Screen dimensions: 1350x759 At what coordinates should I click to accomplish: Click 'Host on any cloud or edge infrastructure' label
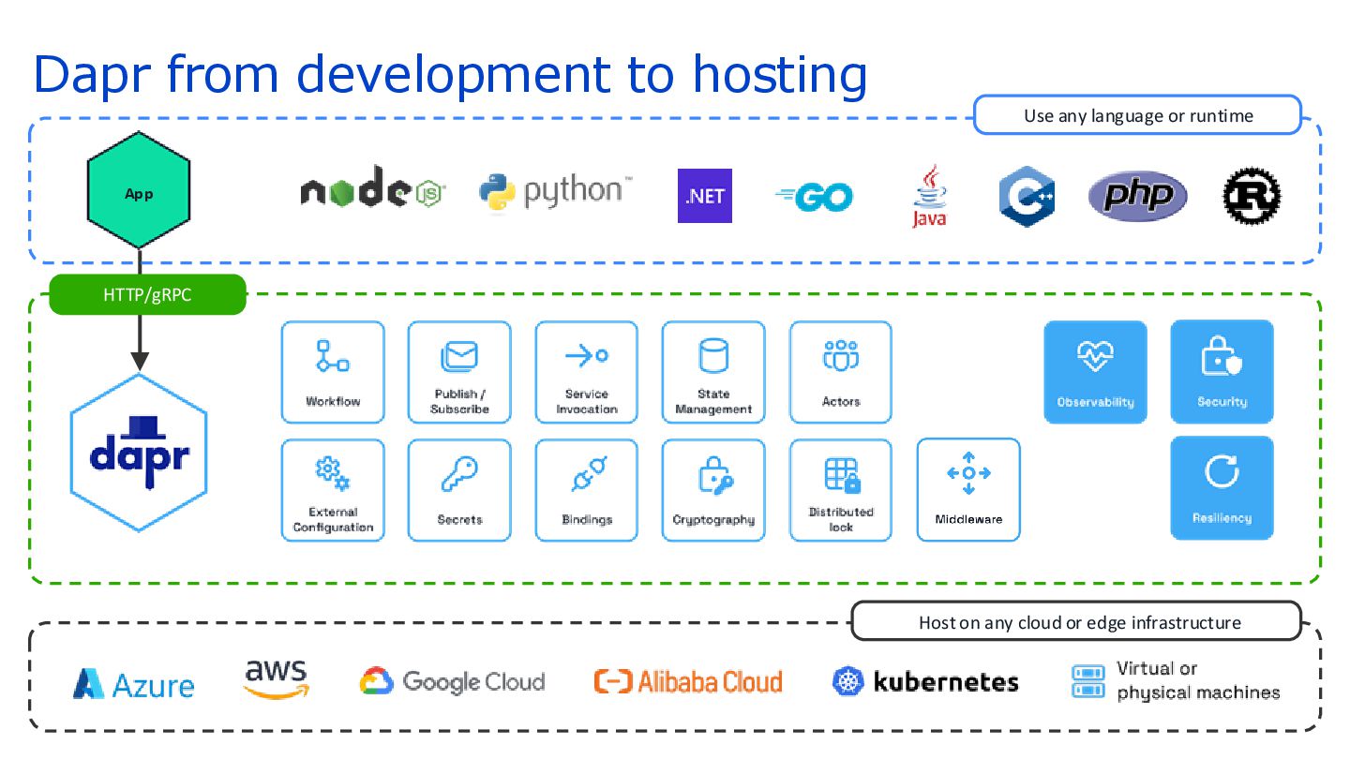1077,621
